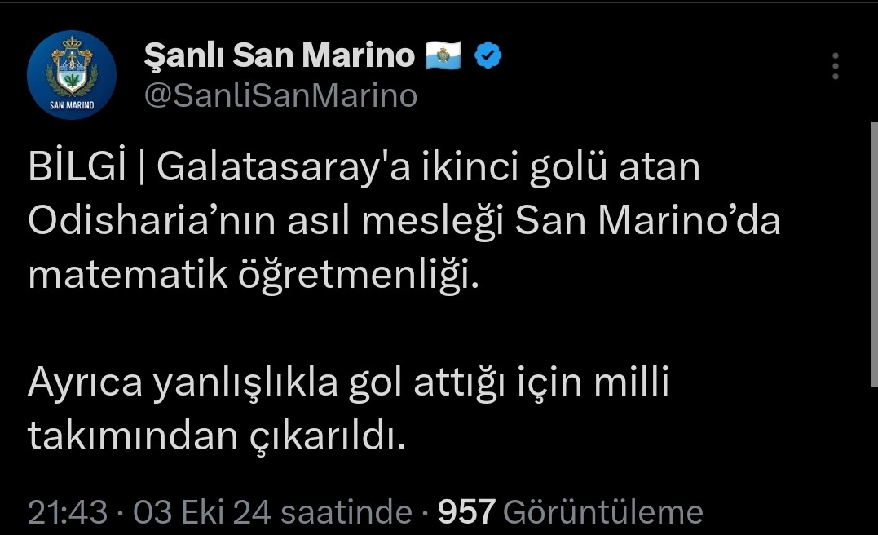Click the word Galatasaray'a in the tweet
Image resolution: width=878 pixels, height=535 pixels.
coord(284,167)
